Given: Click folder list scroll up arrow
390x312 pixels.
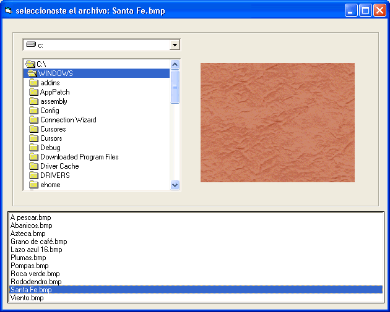Looking at the screenshot, I should click(175, 64).
